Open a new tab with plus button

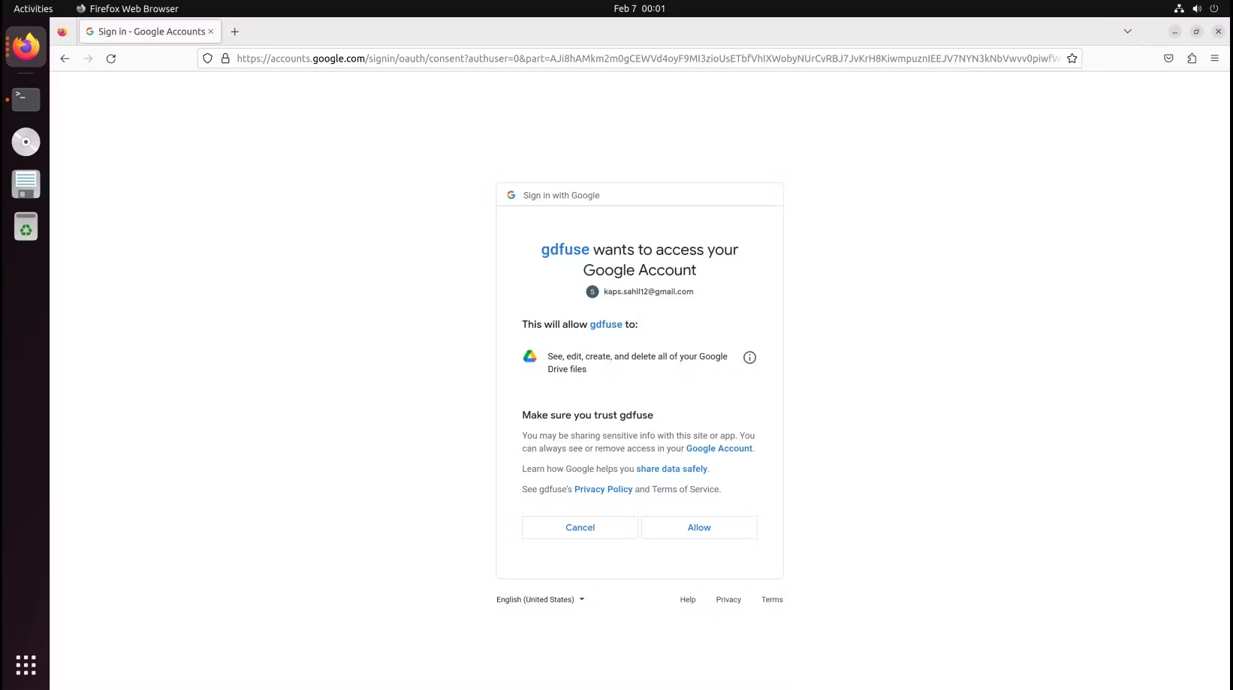pyautogui.click(x=234, y=31)
